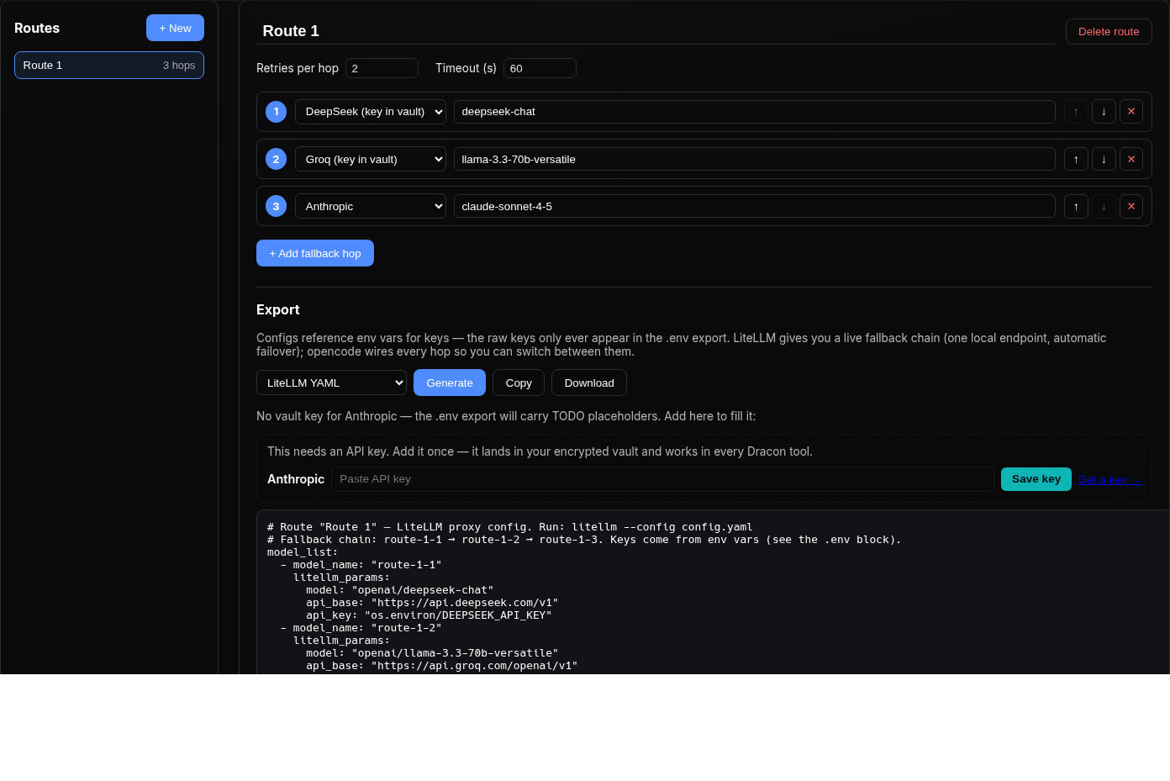Move DeepSeek hop down with arrow
This screenshot has height=781, width=1170.
click(x=1104, y=112)
